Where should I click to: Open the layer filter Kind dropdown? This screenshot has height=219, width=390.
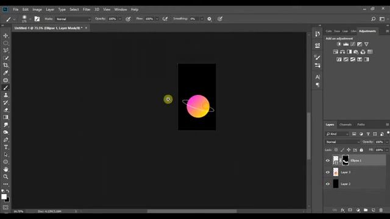pos(337,134)
